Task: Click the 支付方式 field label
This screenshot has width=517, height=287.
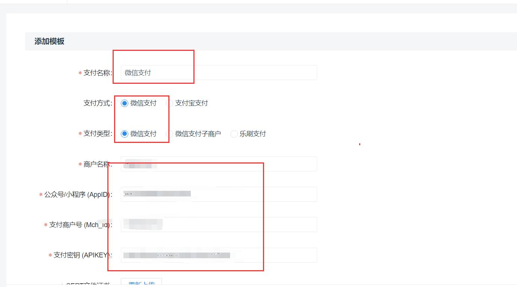Action: [x=98, y=103]
